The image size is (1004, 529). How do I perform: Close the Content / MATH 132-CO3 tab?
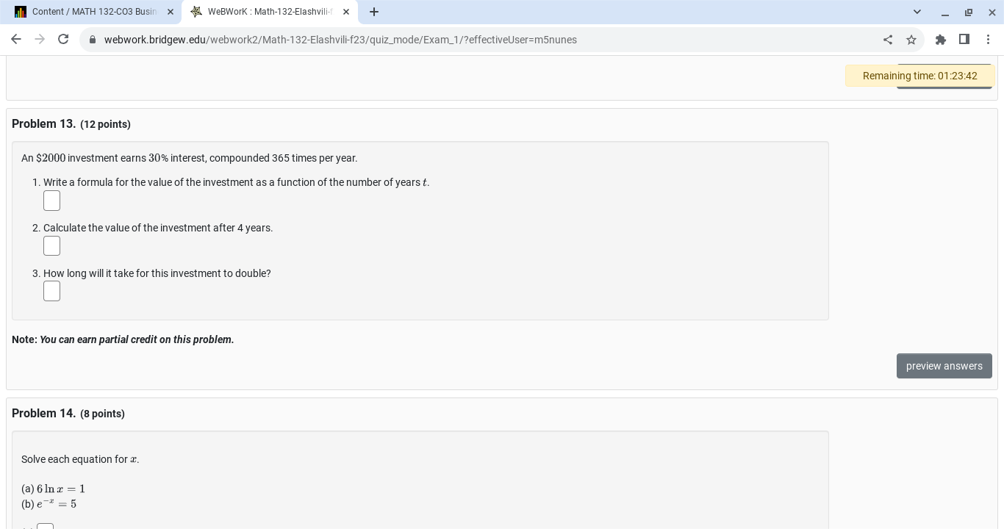(x=171, y=12)
